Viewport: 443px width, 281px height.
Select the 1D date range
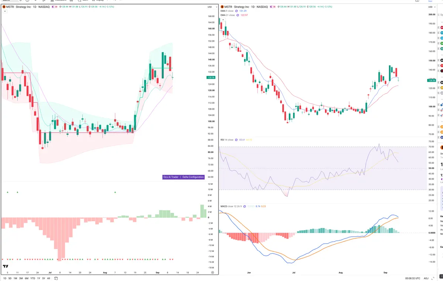(5, 278)
